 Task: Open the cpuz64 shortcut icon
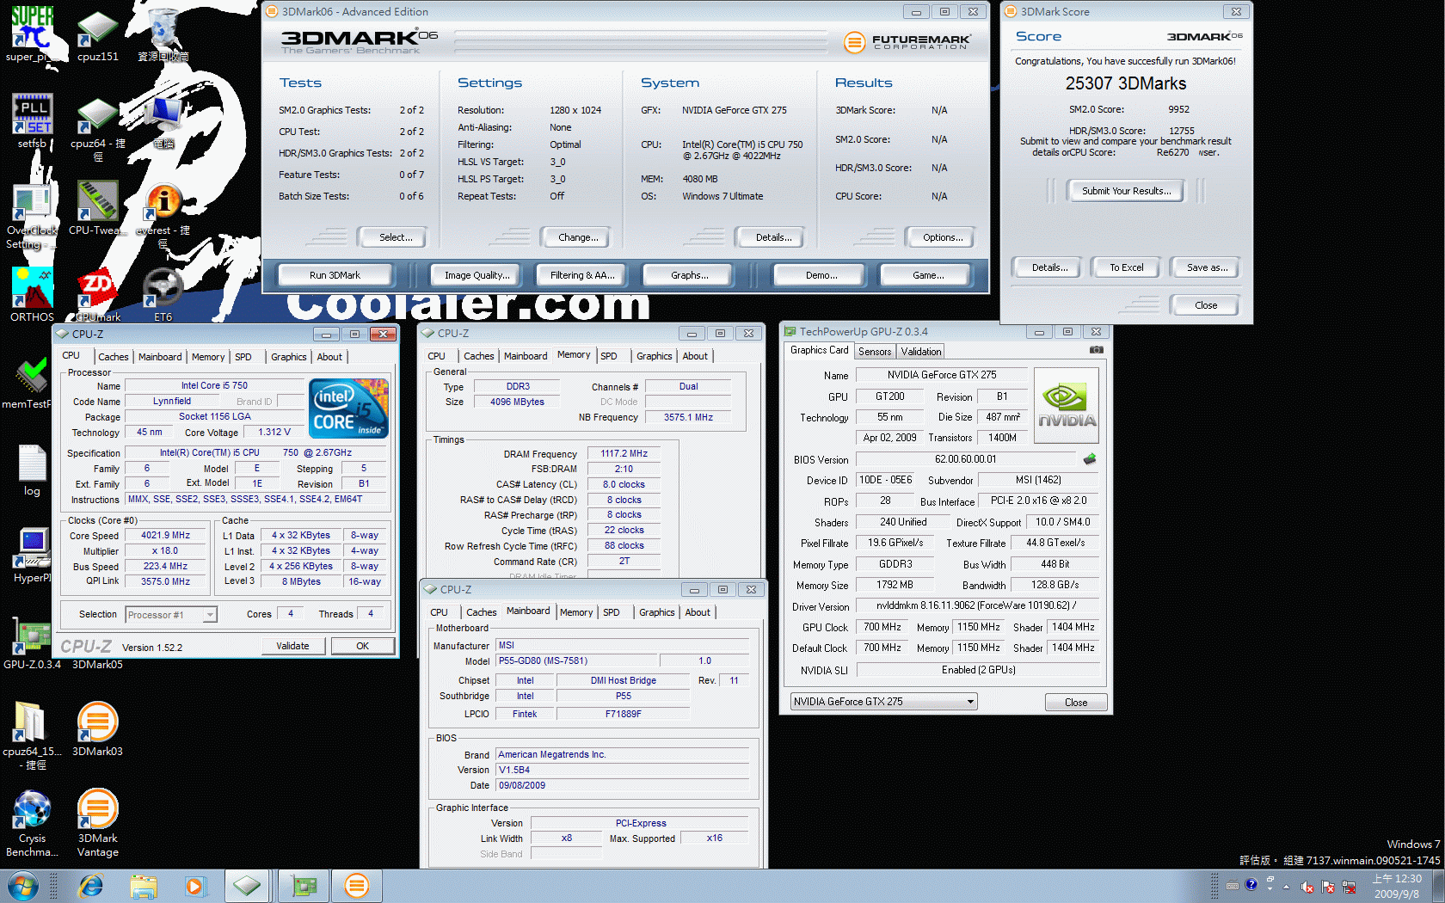tap(97, 127)
